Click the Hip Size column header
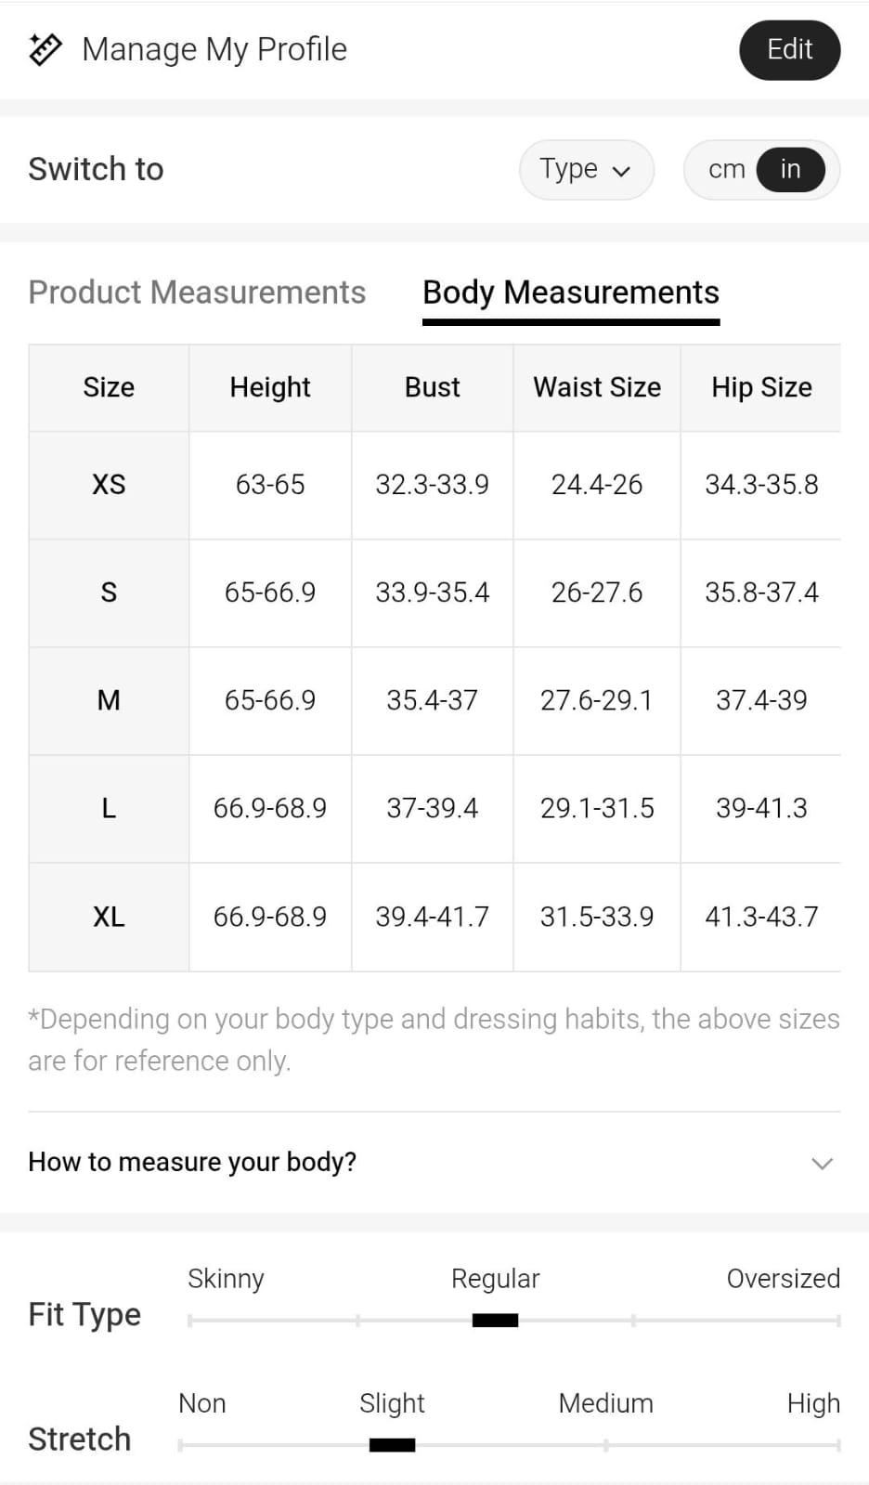This screenshot has width=869, height=1485. 761,387
